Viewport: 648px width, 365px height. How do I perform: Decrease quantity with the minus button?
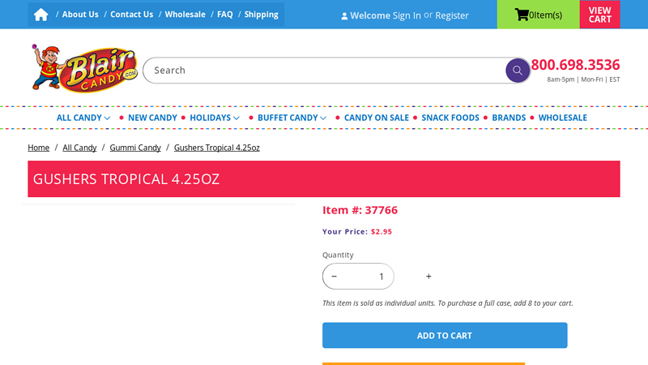point(334,277)
